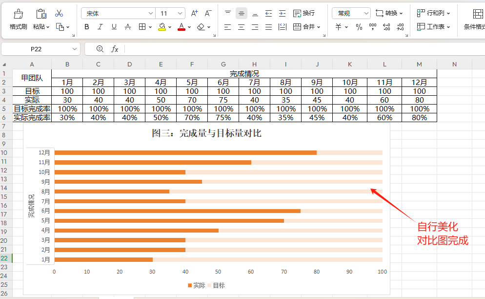The image size is (485, 299).
Task: Cut selection with scissors icon
Action: coord(59,13)
